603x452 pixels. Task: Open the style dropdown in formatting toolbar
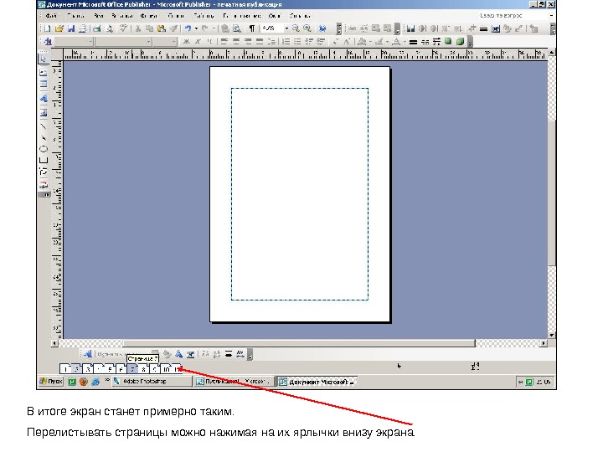pyautogui.click(x=90, y=42)
